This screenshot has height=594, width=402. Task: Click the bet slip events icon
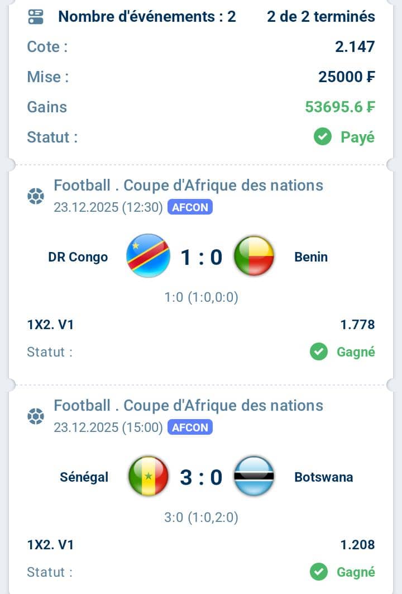[x=36, y=17]
